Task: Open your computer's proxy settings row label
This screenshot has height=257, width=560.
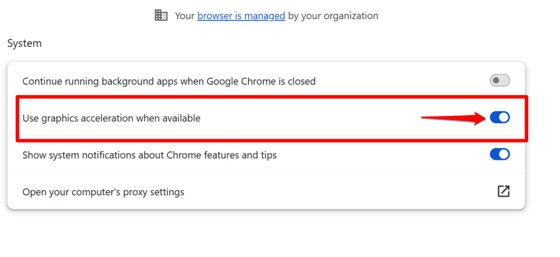Action: (x=103, y=192)
